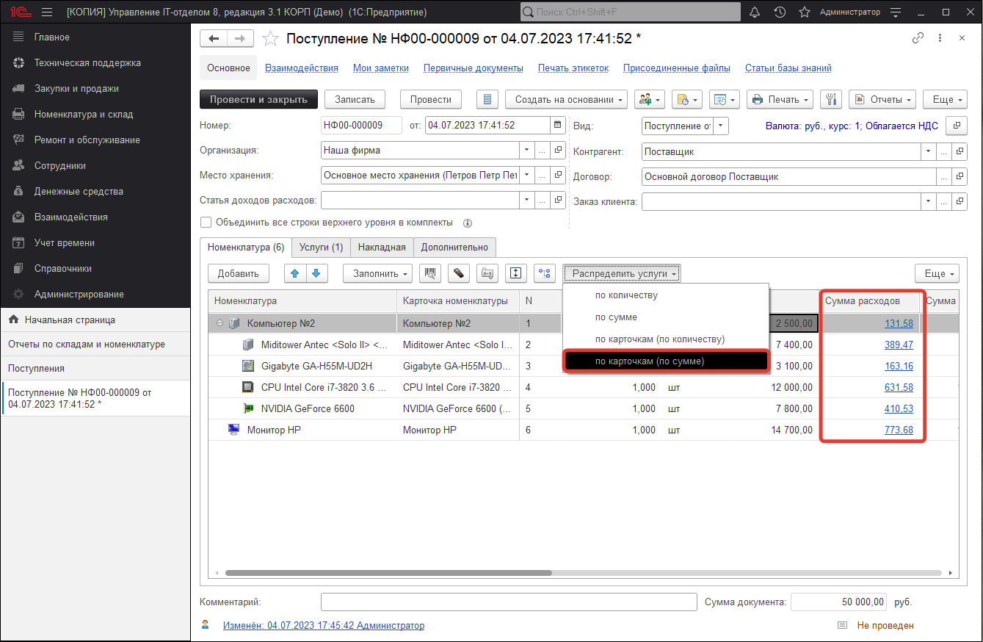The image size is (983, 642).
Task: Click the wrench tools icon
Action: pyautogui.click(x=831, y=99)
